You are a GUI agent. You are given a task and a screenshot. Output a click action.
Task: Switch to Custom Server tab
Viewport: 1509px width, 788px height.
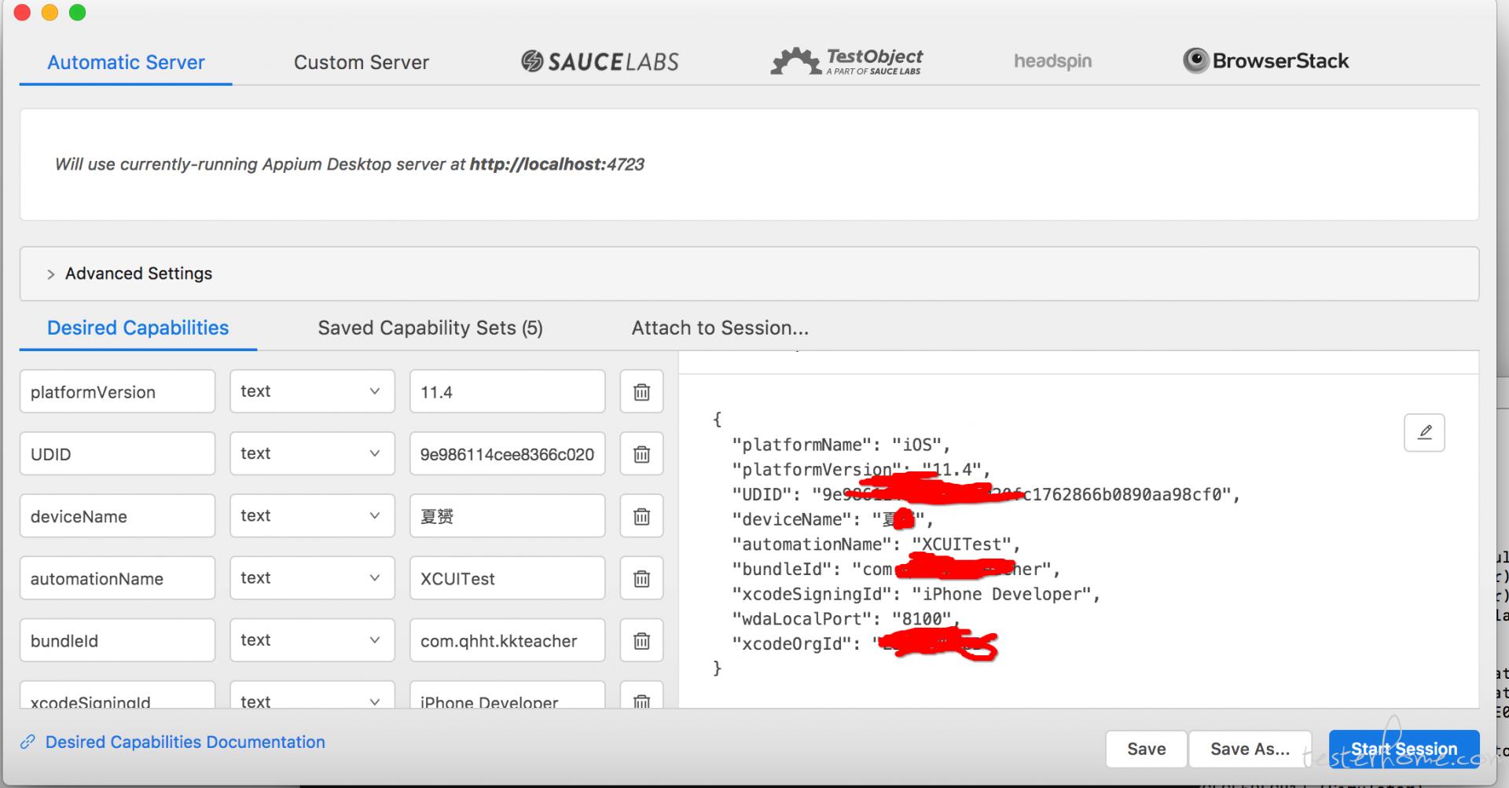362,62
